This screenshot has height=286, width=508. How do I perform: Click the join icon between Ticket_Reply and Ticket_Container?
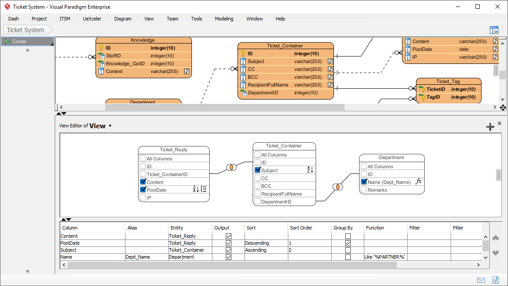[231, 167]
